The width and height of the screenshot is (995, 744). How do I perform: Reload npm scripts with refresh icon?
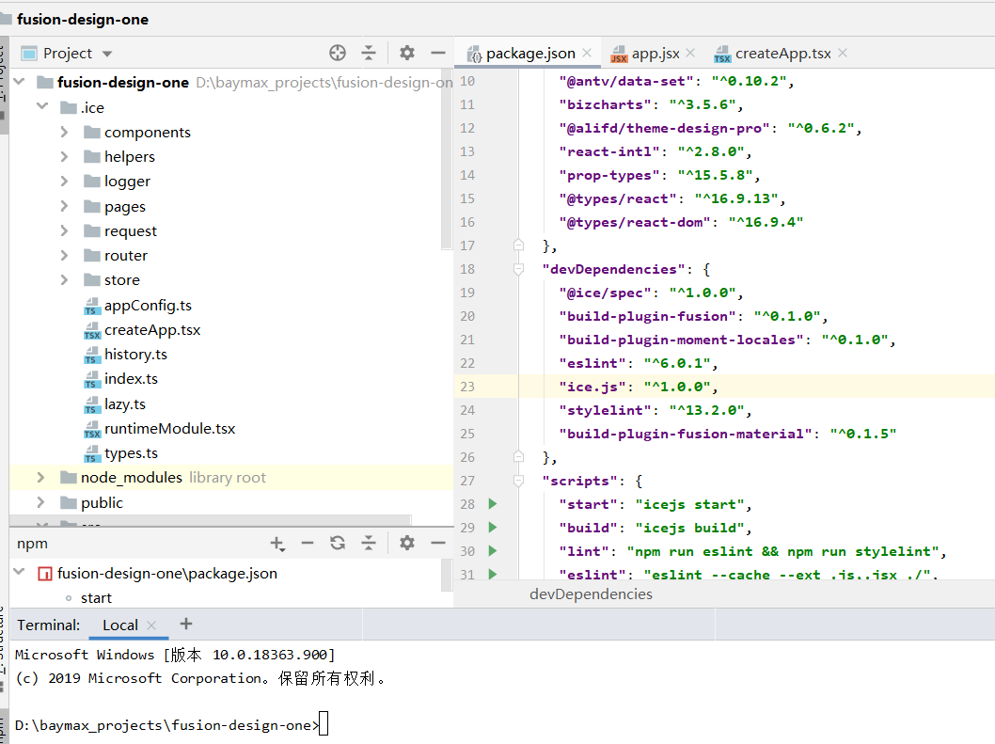point(338,543)
